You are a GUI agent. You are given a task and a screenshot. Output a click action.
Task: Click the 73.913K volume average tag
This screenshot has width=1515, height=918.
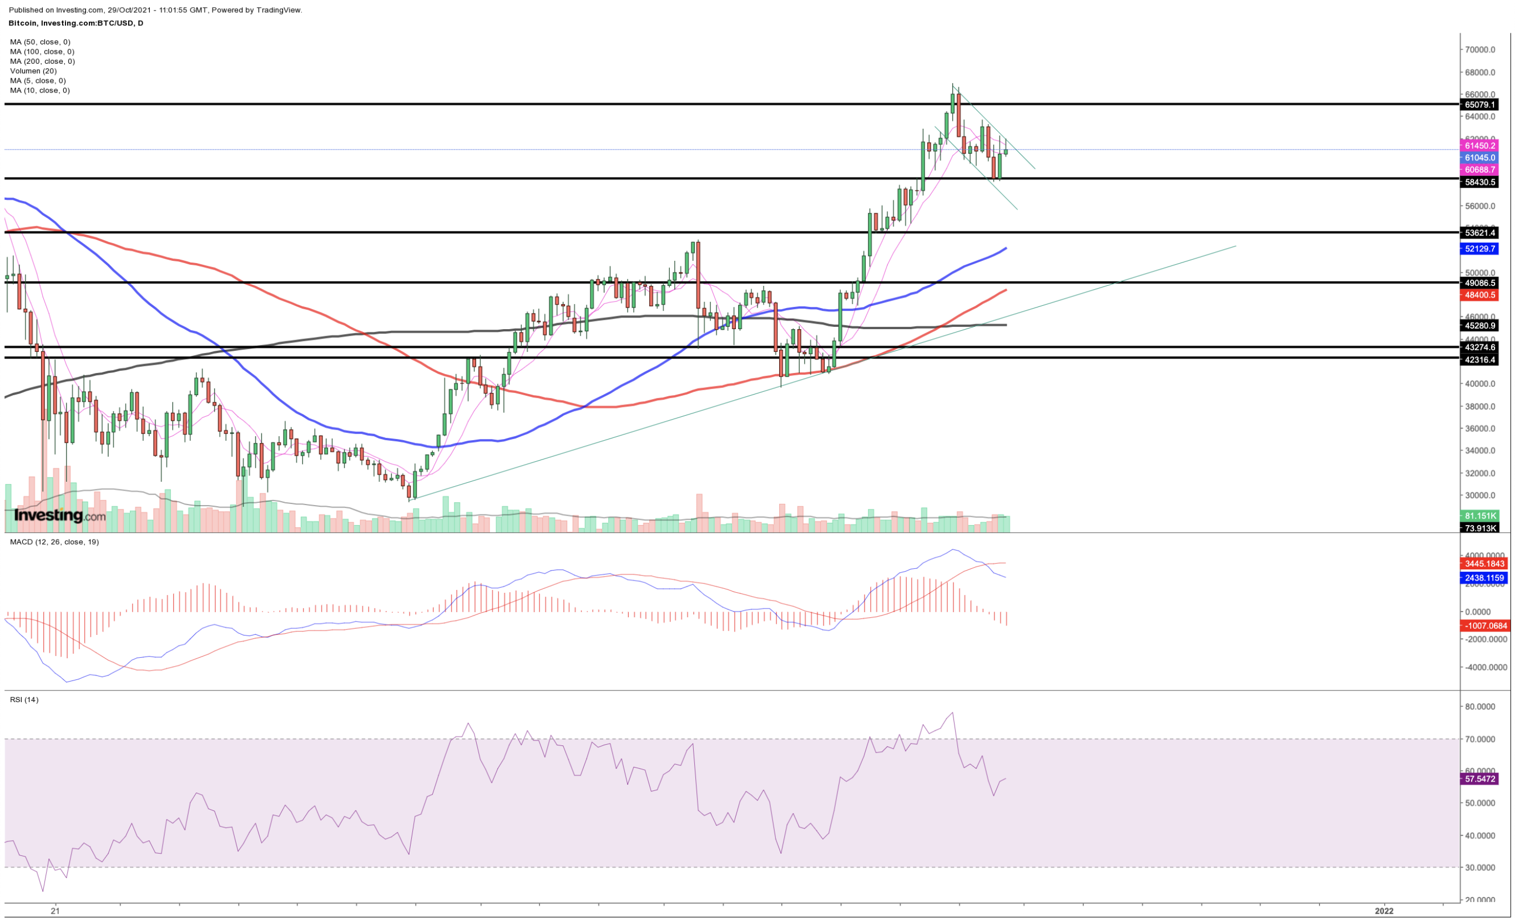click(x=1479, y=527)
